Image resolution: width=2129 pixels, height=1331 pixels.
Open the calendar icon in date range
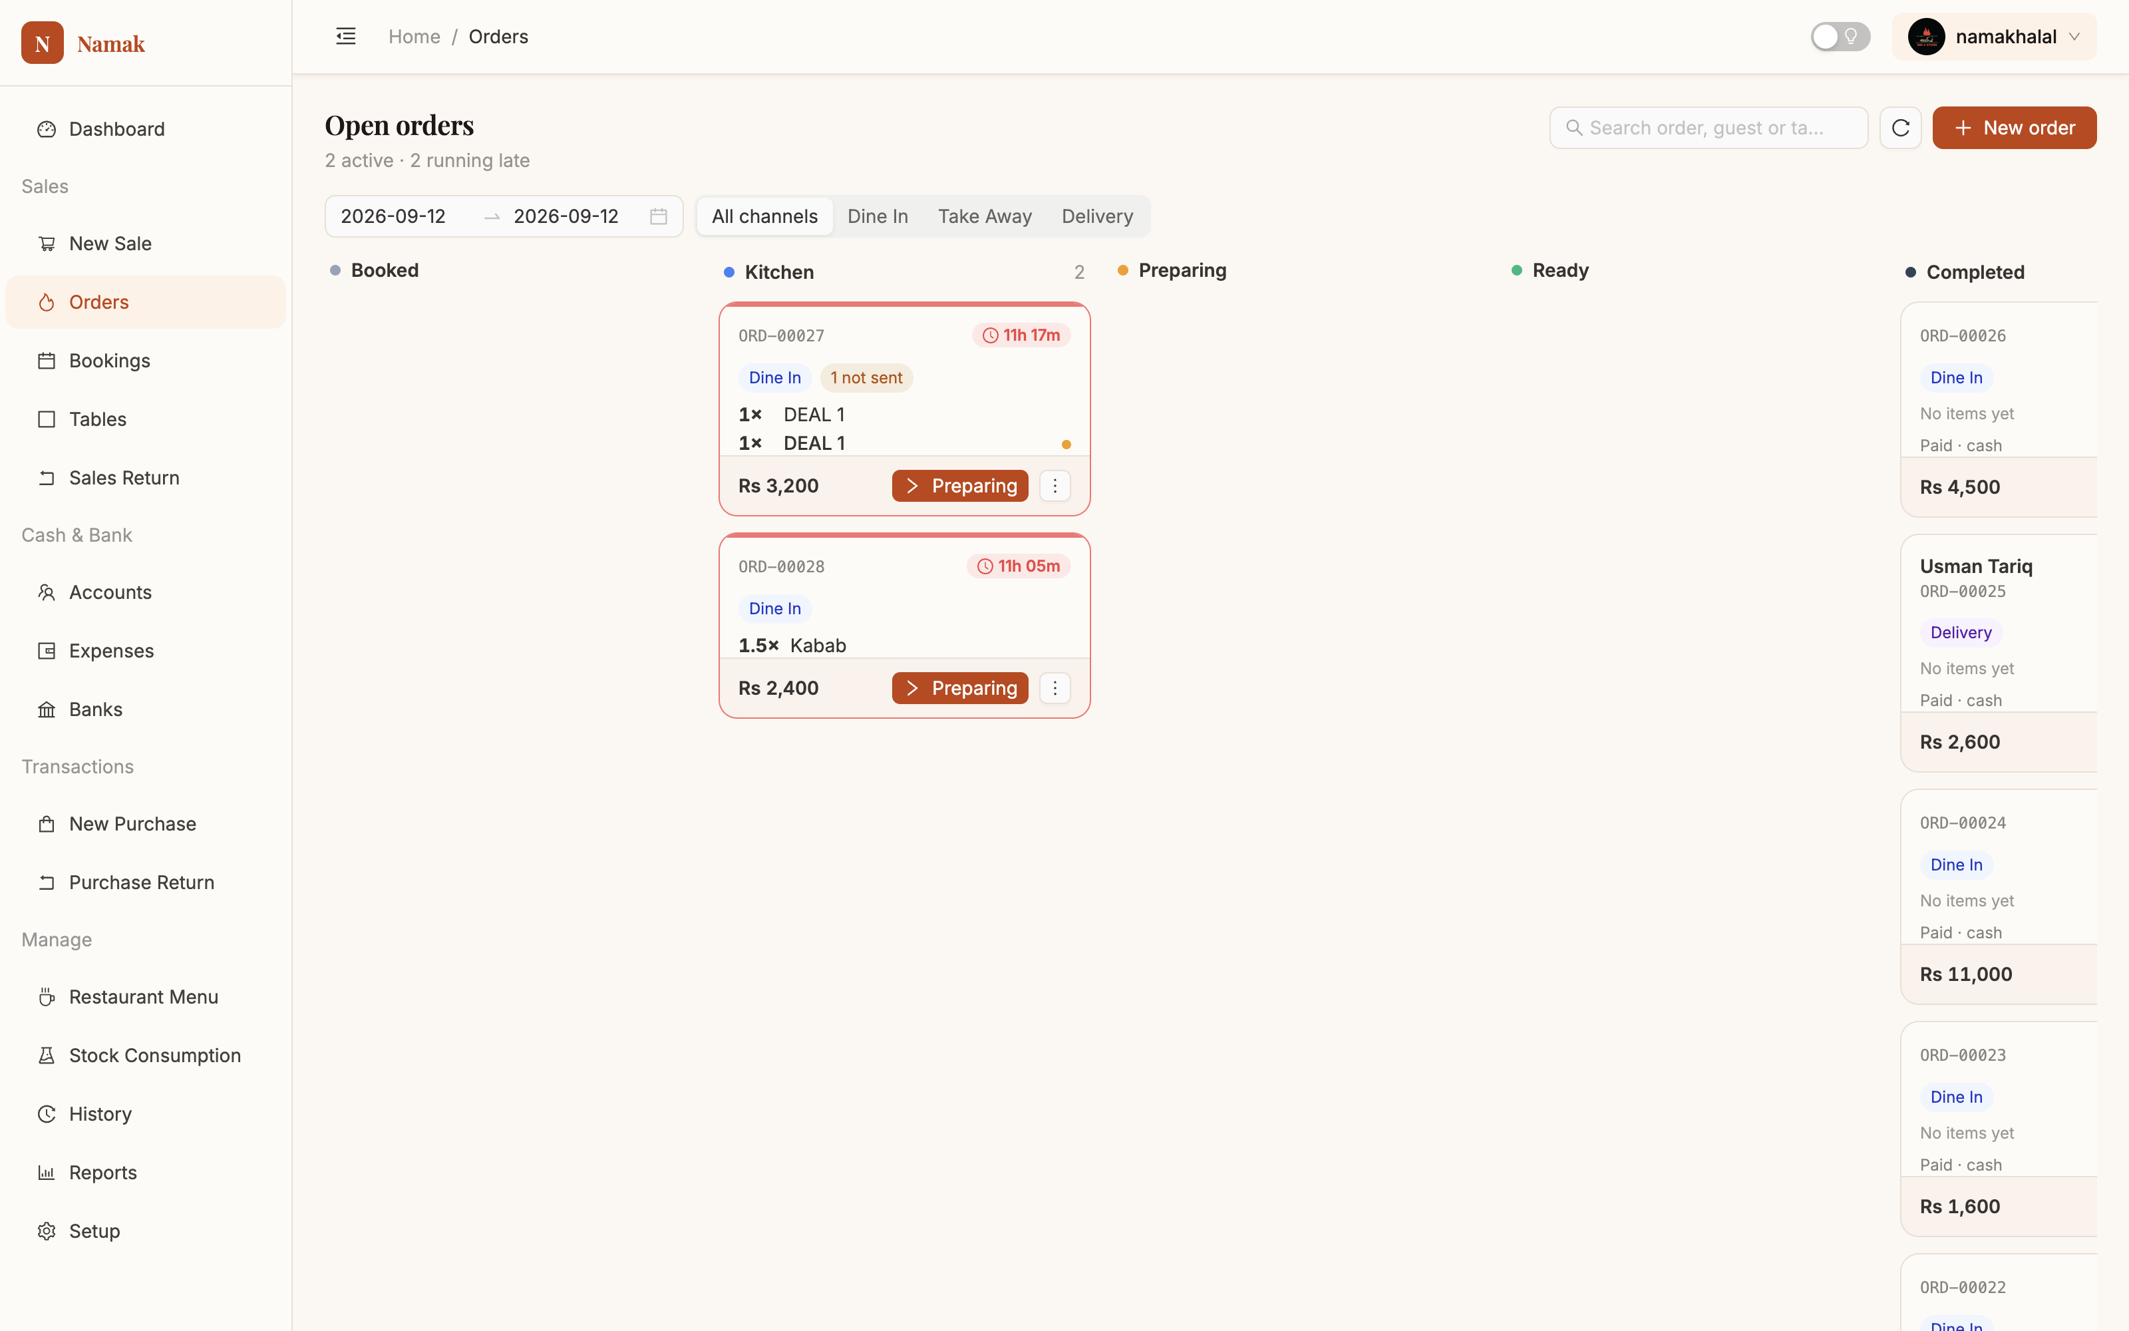658,216
